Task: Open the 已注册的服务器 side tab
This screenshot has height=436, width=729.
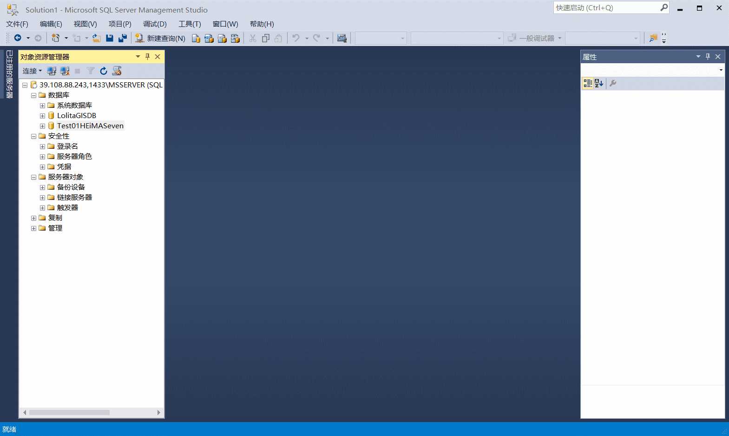Action: tap(9, 74)
